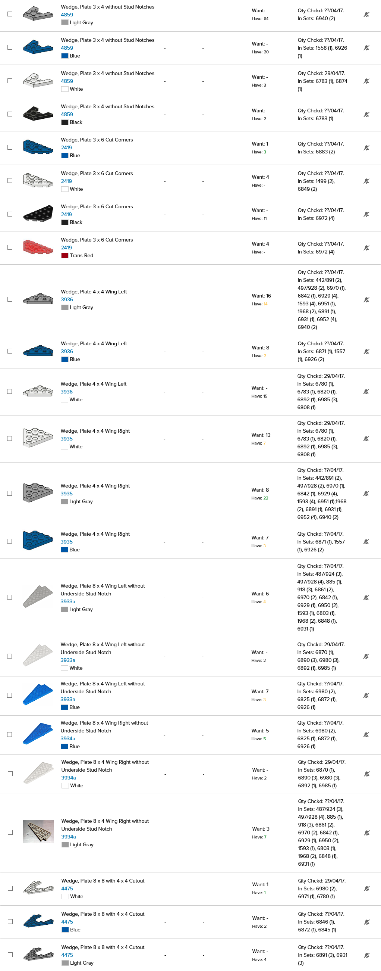Click the notification bell for Light Gray 4859 wedge
This screenshot has width=381, height=971.
[x=366, y=15]
